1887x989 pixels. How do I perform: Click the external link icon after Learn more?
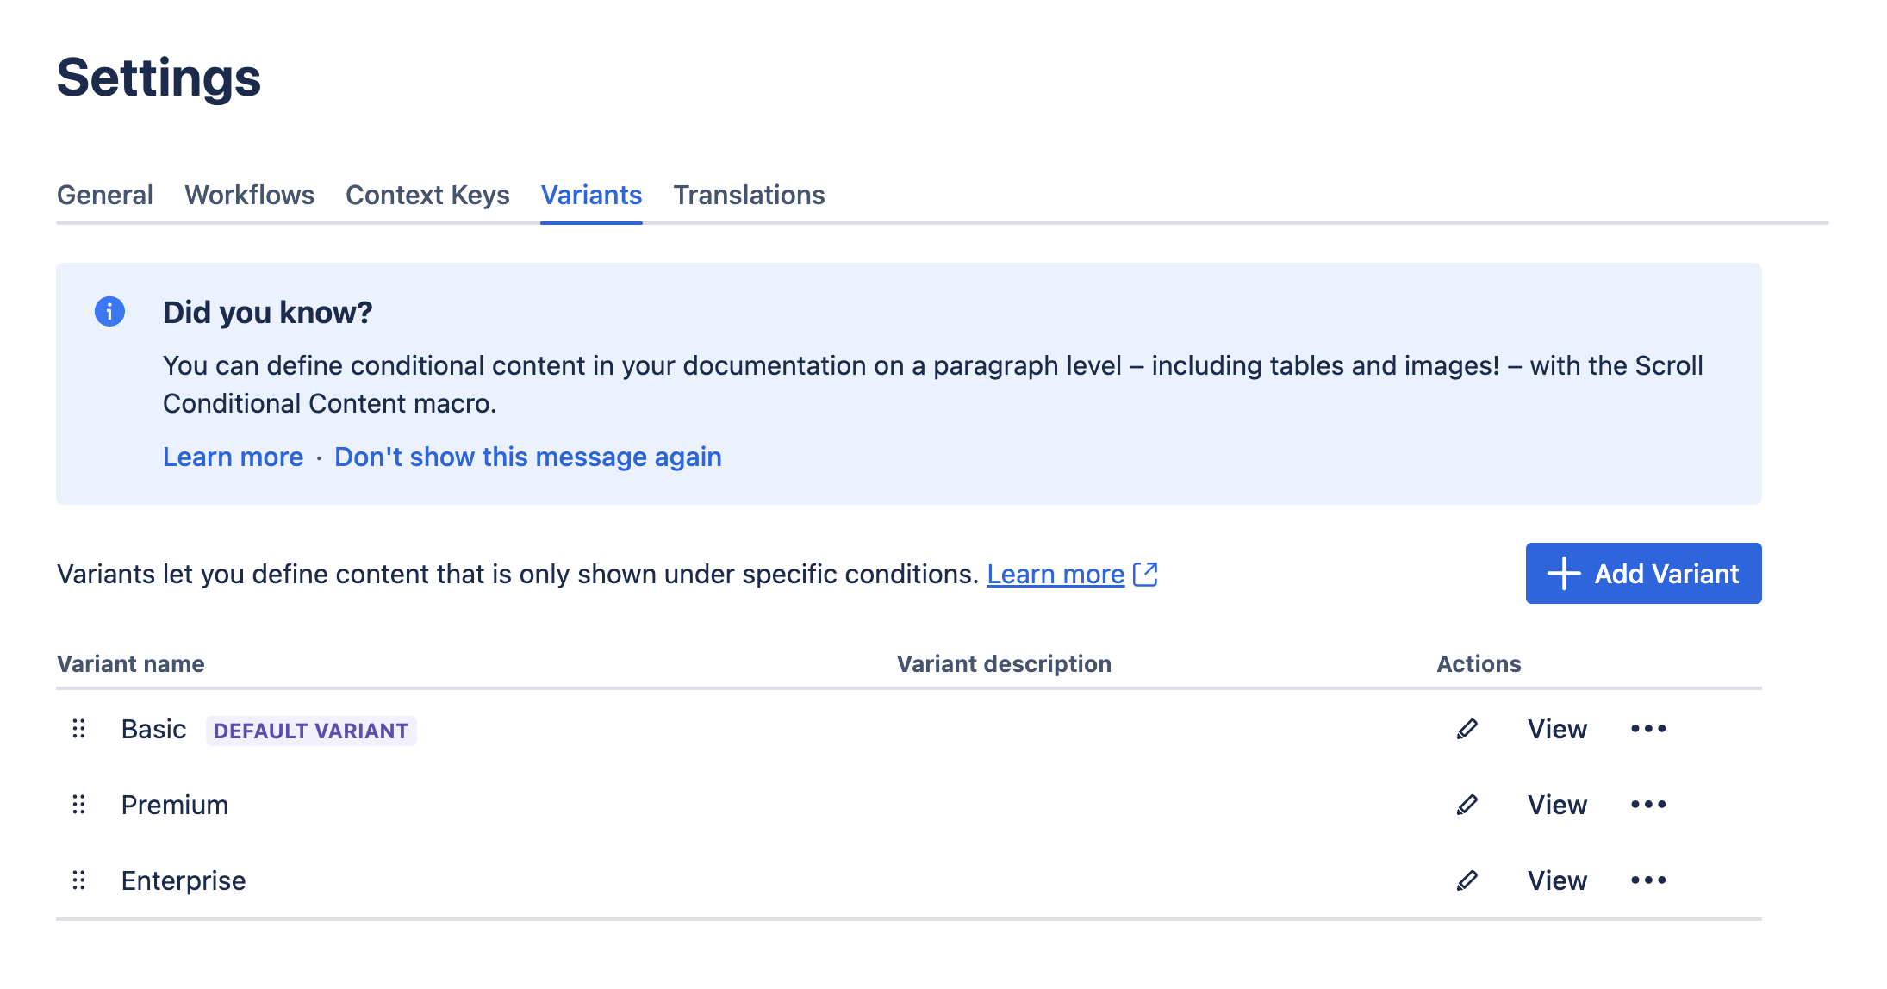[1146, 574]
